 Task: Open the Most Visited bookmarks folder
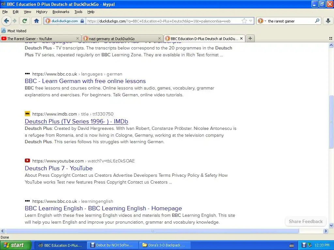point(14,31)
